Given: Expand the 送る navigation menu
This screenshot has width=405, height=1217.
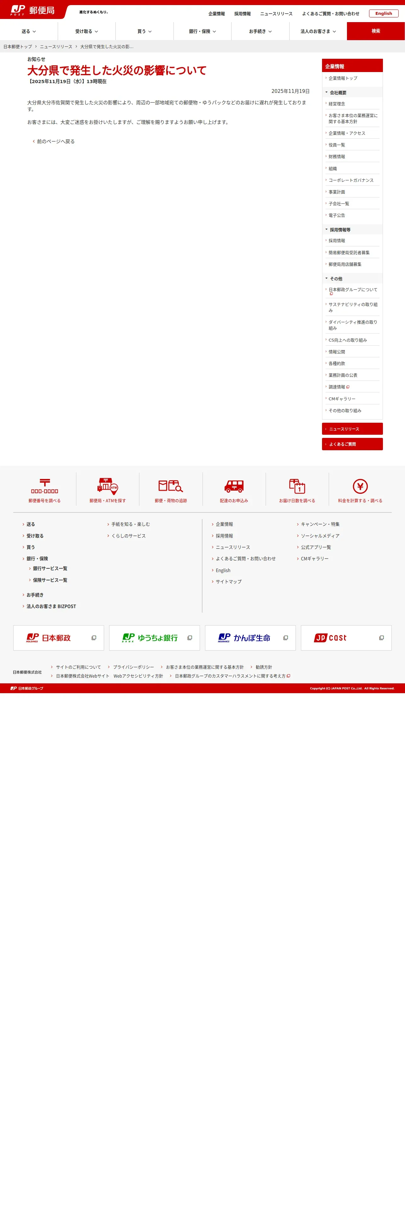Looking at the screenshot, I should tap(29, 31).
